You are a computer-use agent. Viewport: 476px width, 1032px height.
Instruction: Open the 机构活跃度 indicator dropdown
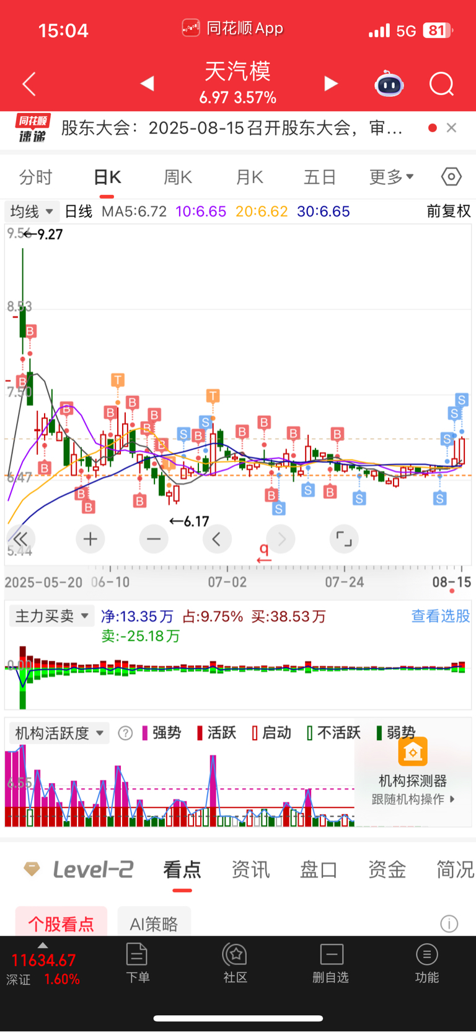59,734
